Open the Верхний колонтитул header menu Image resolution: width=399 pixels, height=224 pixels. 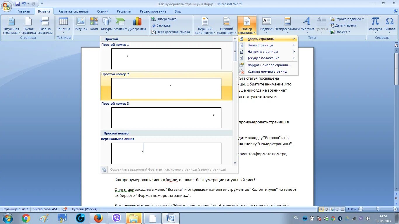click(x=205, y=26)
